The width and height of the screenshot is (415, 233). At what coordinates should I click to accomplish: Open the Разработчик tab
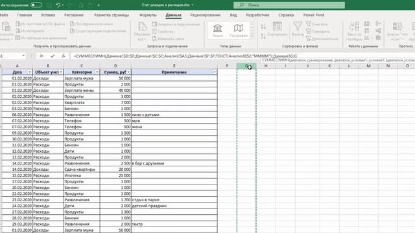tap(257, 15)
